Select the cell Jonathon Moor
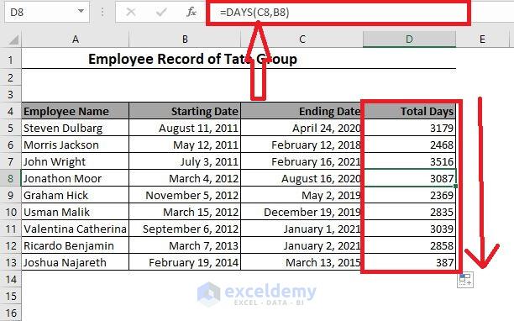 76,178
